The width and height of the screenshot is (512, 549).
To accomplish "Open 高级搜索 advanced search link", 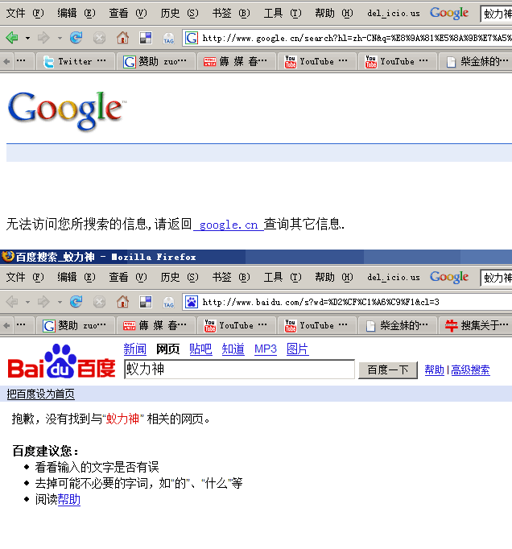I will coord(470,370).
